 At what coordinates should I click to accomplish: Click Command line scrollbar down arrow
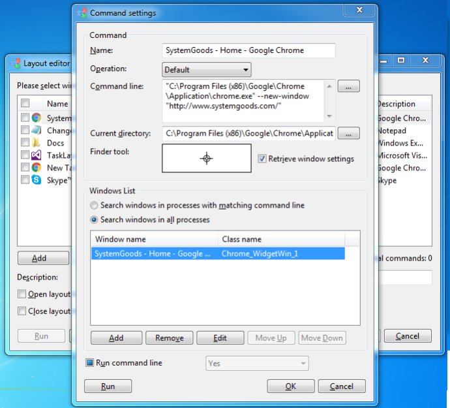[329, 116]
